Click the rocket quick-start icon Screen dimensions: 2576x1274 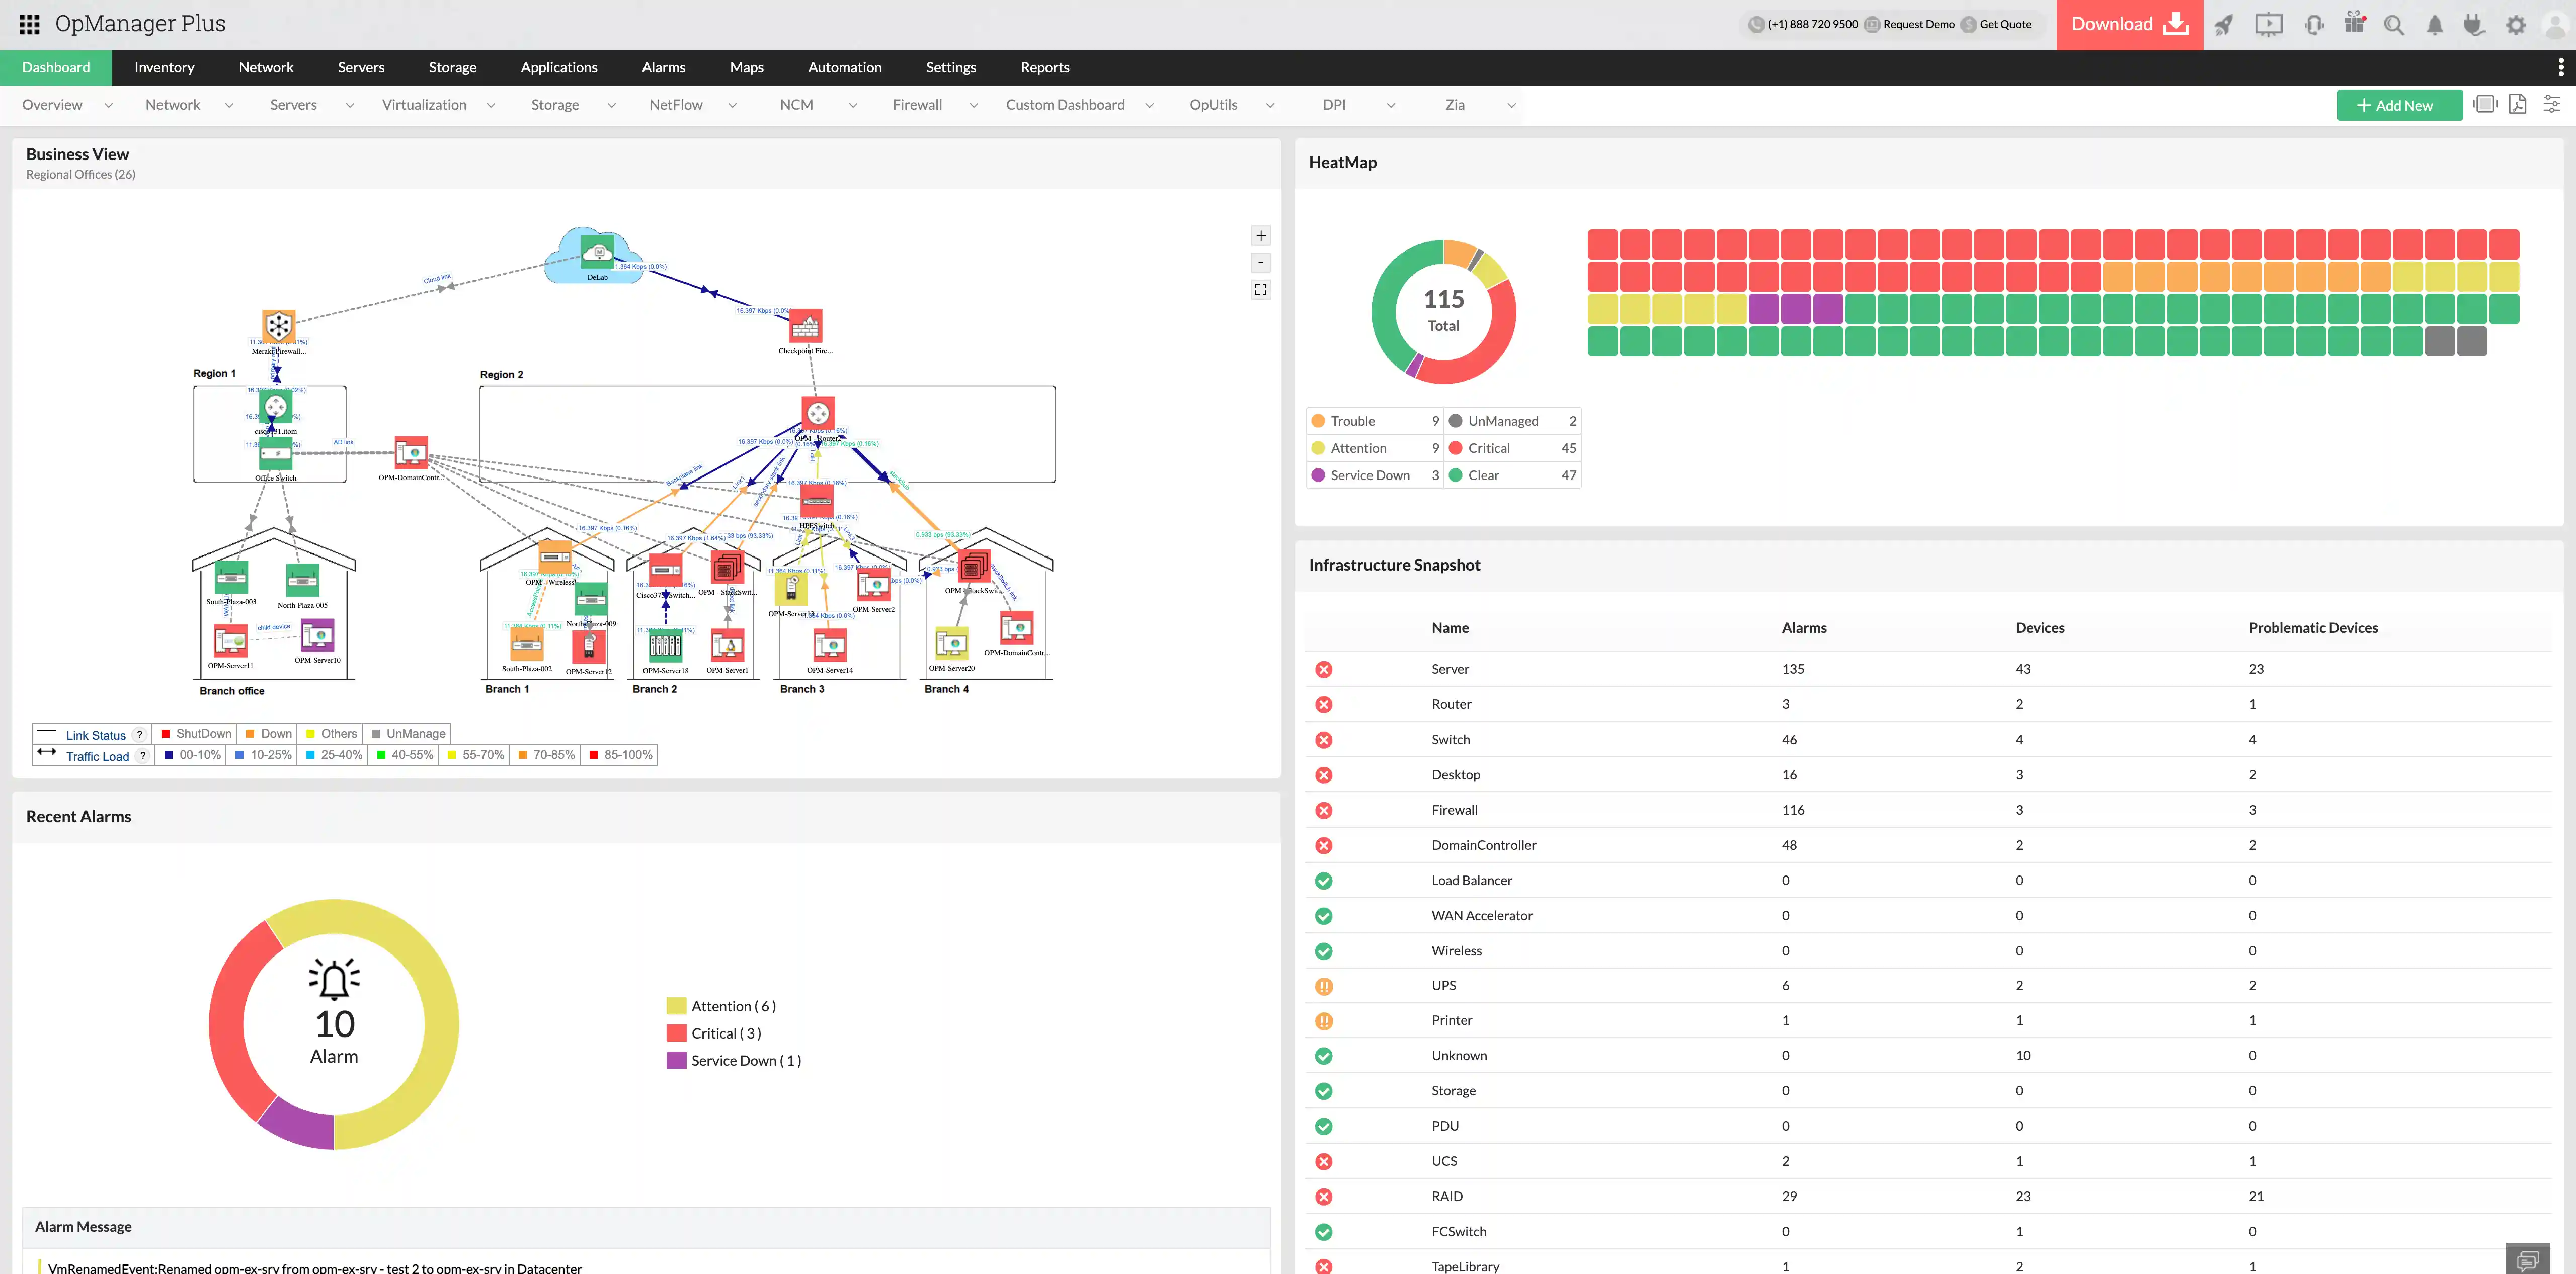2224,25
